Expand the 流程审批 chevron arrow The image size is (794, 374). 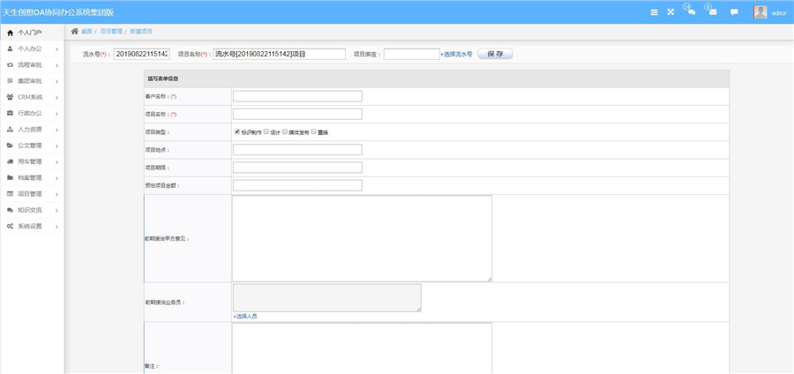point(56,65)
